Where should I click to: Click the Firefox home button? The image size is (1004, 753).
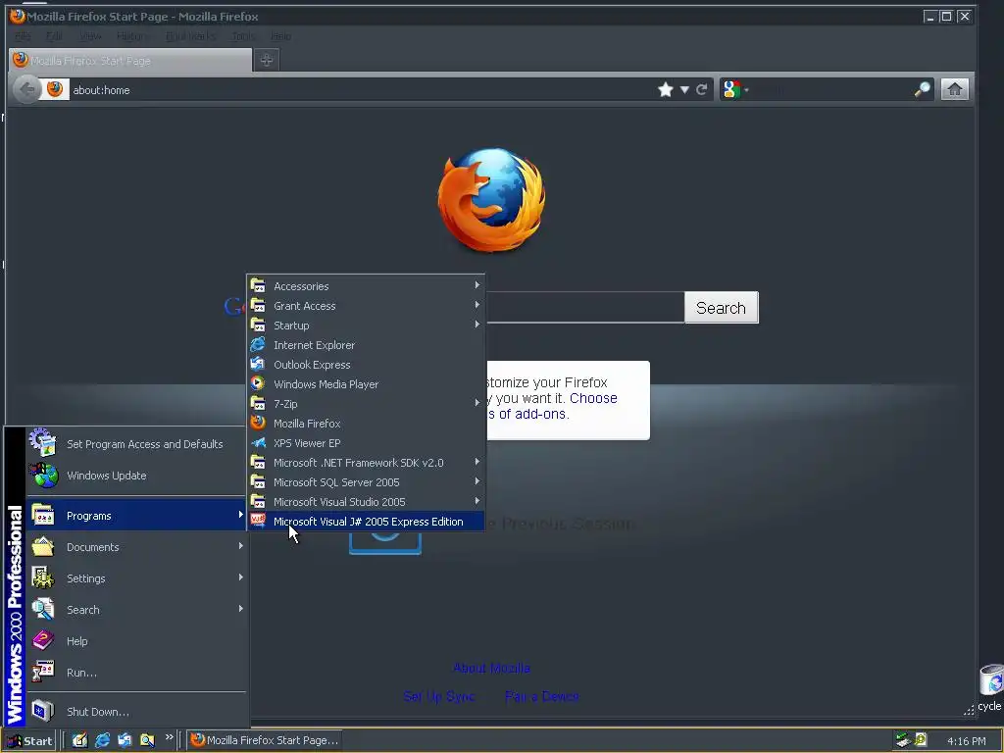pos(955,89)
